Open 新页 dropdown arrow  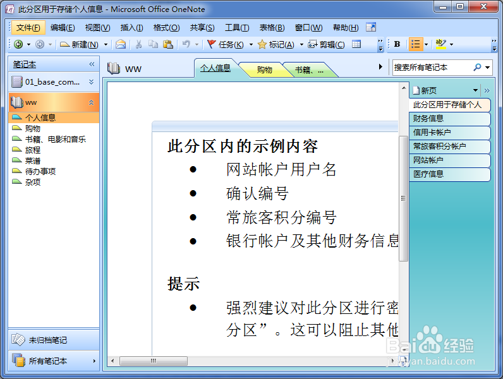[x=475, y=90]
